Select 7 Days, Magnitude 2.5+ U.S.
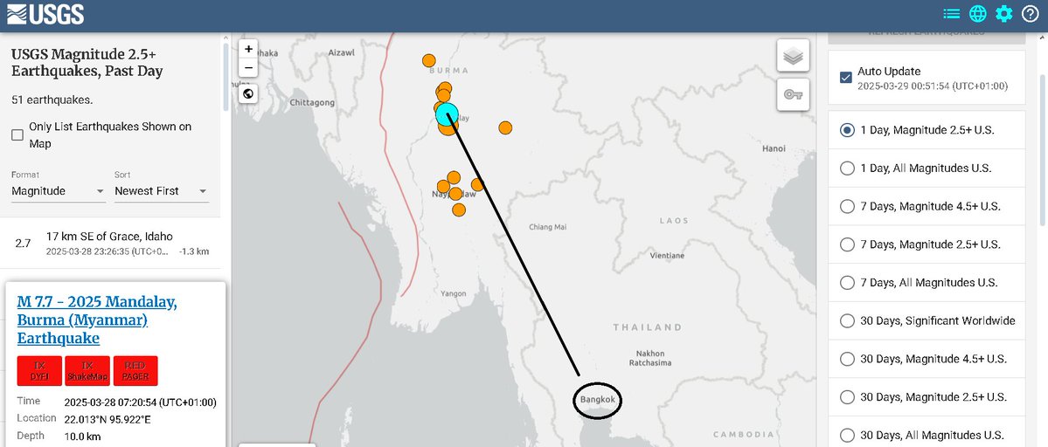This screenshot has width=1048, height=447. 927,244
